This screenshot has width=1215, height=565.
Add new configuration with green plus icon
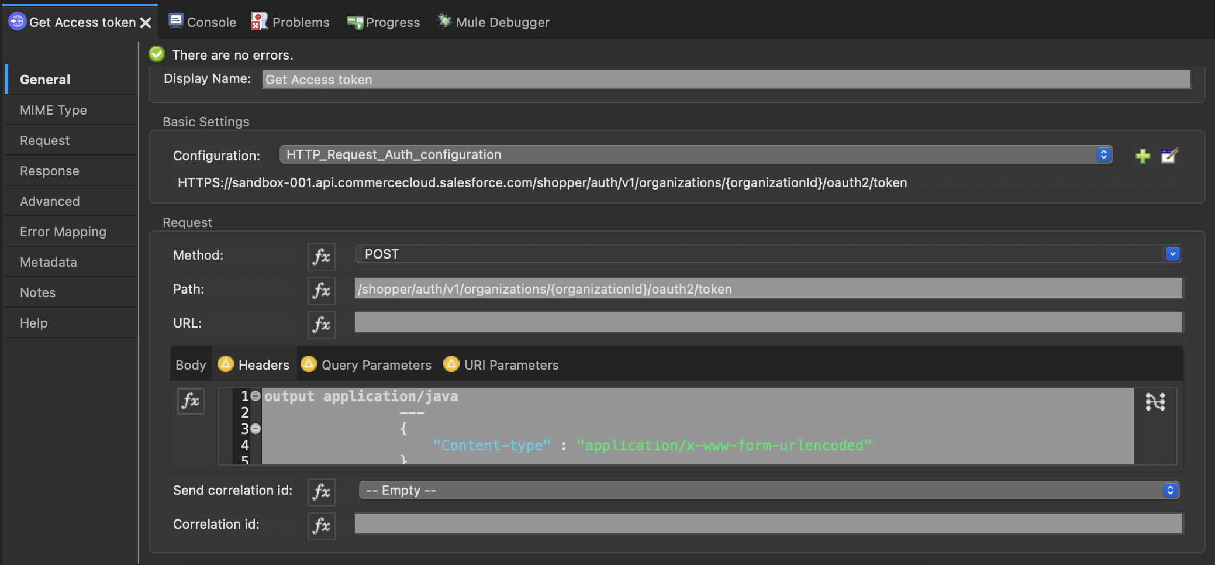(x=1142, y=156)
